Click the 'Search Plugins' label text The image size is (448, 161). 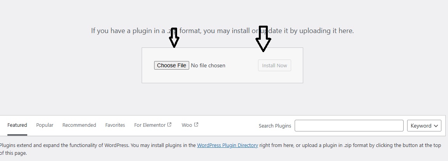[x=275, y=126]
